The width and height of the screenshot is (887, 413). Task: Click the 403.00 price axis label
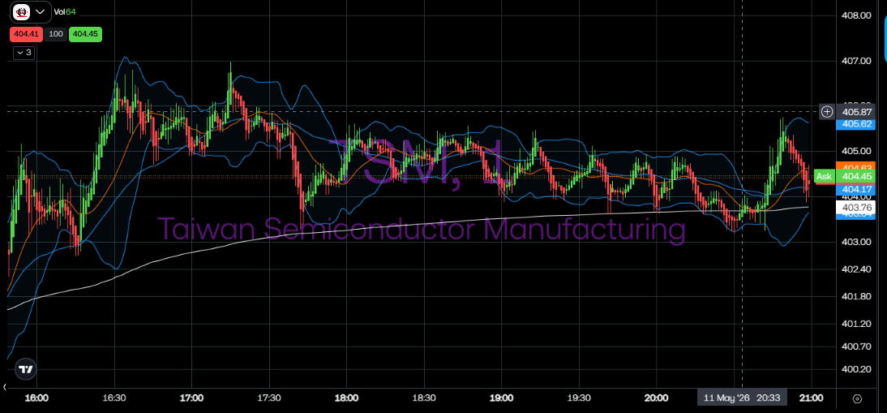[856, 242]
